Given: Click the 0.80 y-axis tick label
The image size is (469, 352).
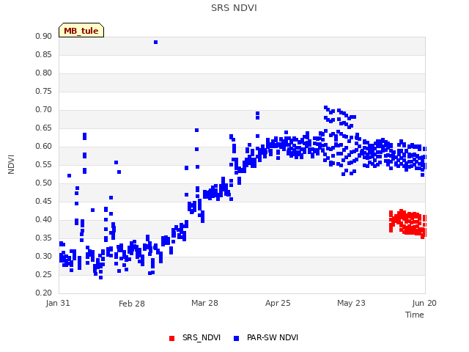Looking at the screenshot, I should tap(44, 73).
